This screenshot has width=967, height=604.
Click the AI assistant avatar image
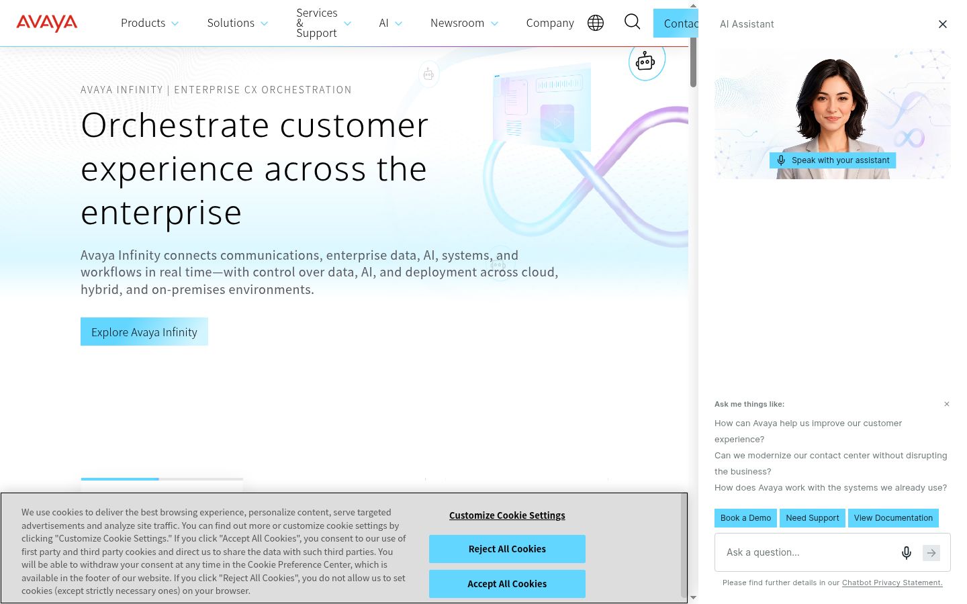tap(833, 114)
